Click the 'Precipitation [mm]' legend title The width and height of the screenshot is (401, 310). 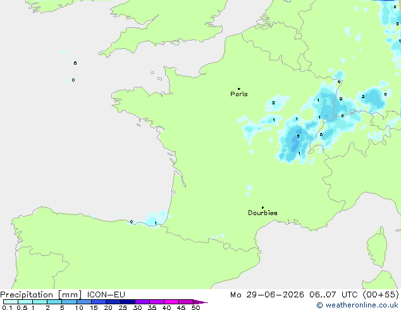pos(41,294)
